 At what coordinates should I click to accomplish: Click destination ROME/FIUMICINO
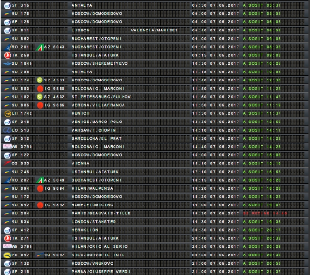pyautogui.click(x=93, y=205)
